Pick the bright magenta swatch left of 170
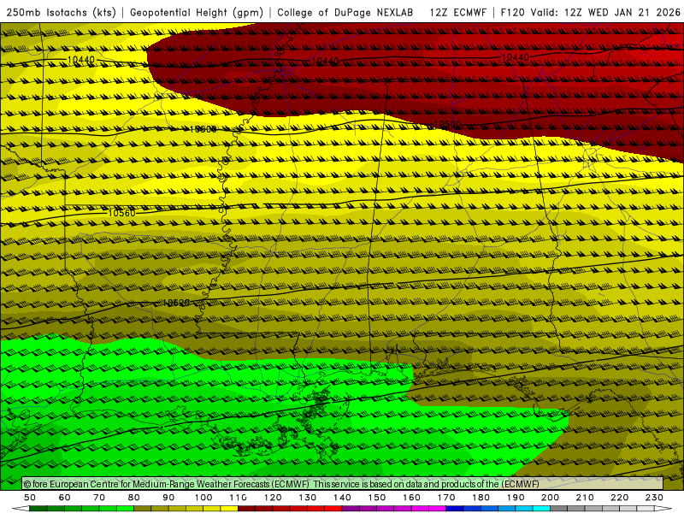This screenshot has width=684, height=513. [x=437, y=508]
